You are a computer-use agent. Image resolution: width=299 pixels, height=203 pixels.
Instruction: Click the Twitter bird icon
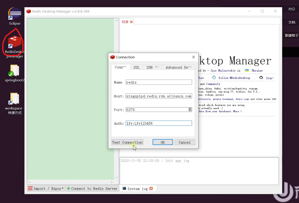point(214,78)
